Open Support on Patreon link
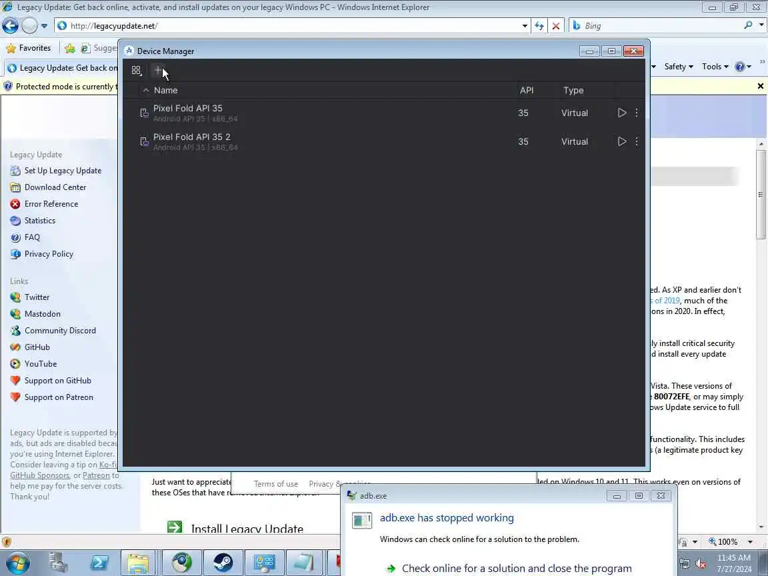Image resolution: width=768 pixels, height=576 pixels. click(x=59, y=397)
